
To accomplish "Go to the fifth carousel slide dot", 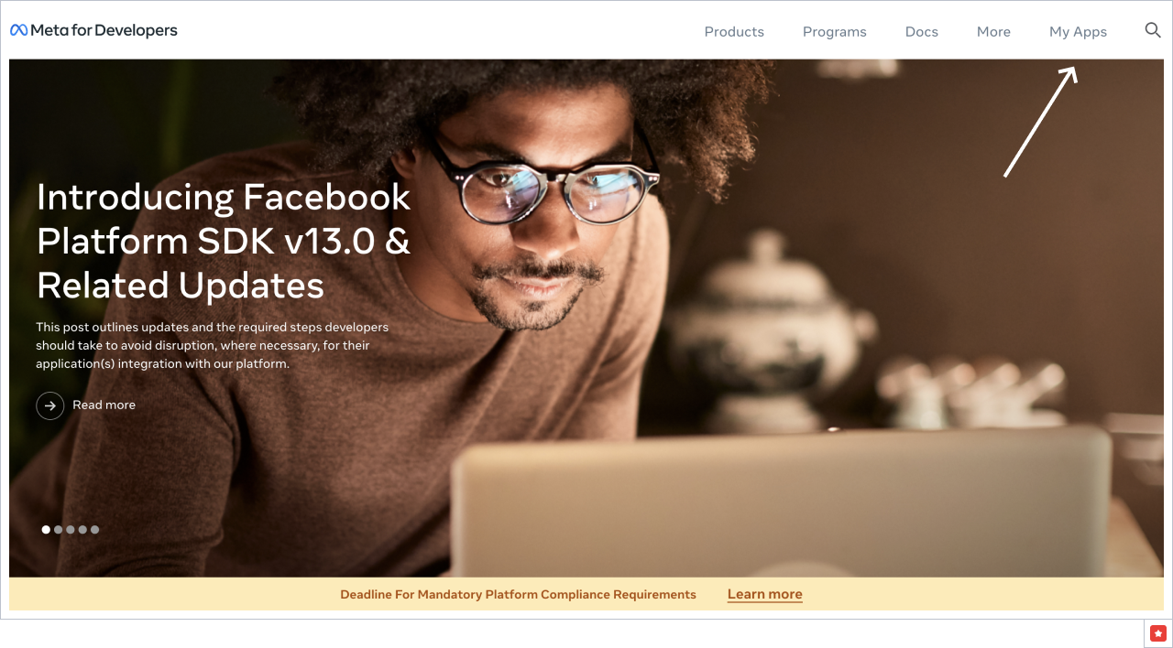I will (94, 529).
